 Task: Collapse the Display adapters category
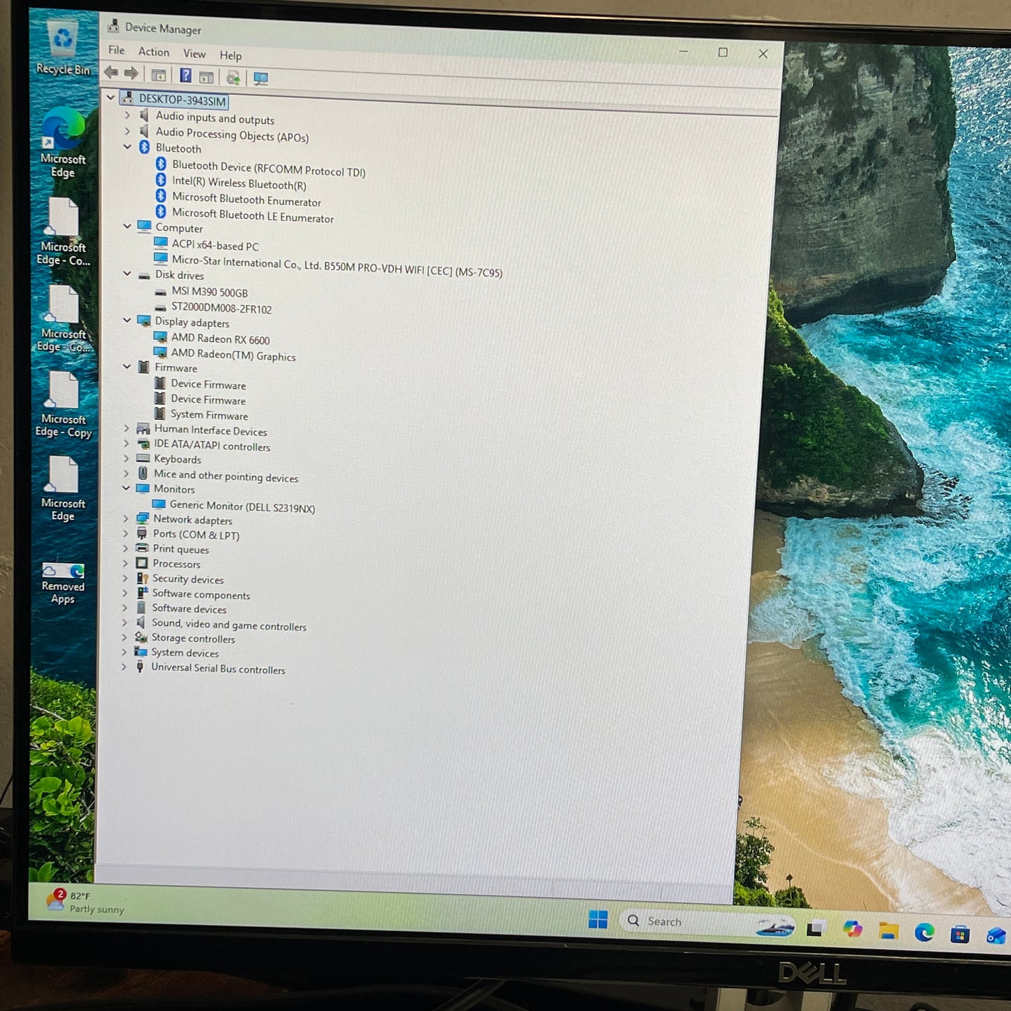[x=127, y=320]
